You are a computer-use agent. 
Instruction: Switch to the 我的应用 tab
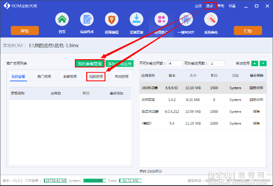(96, 76)
